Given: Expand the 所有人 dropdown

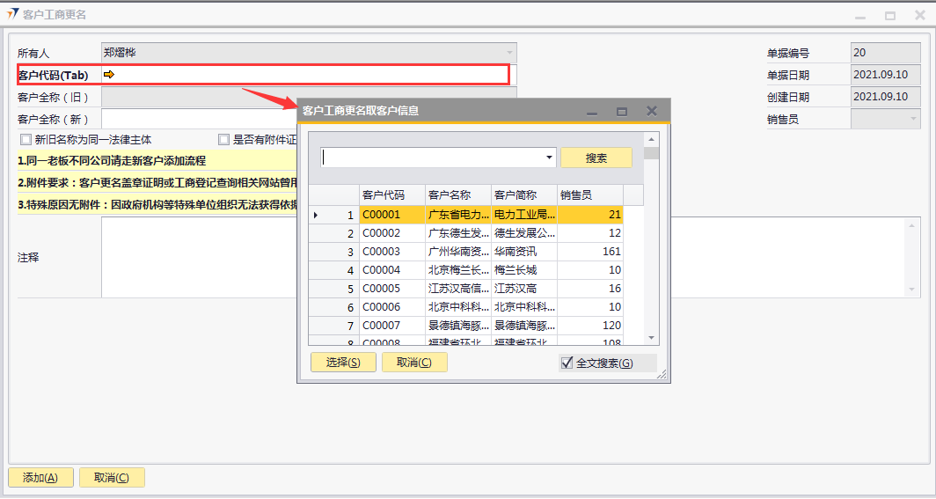Looking at the screenshot, I should [x=509, y=53].
